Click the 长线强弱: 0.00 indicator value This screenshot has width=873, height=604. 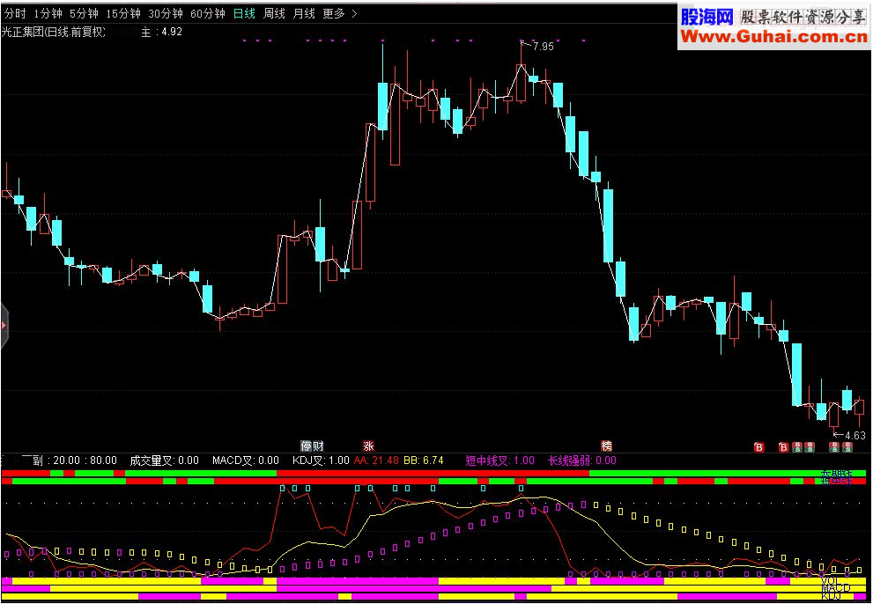[582, 460]
